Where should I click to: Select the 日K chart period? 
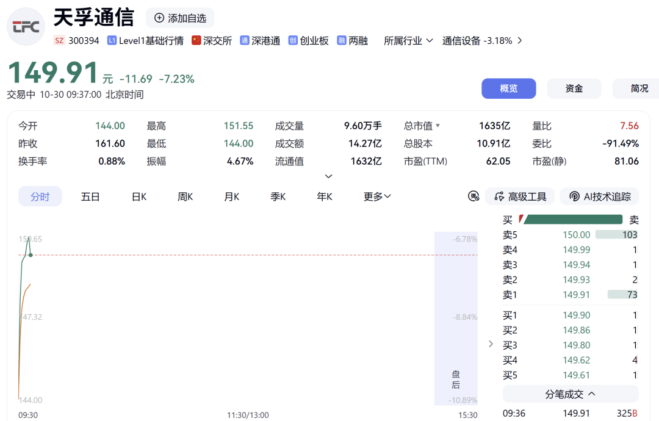tap(139, 196)
